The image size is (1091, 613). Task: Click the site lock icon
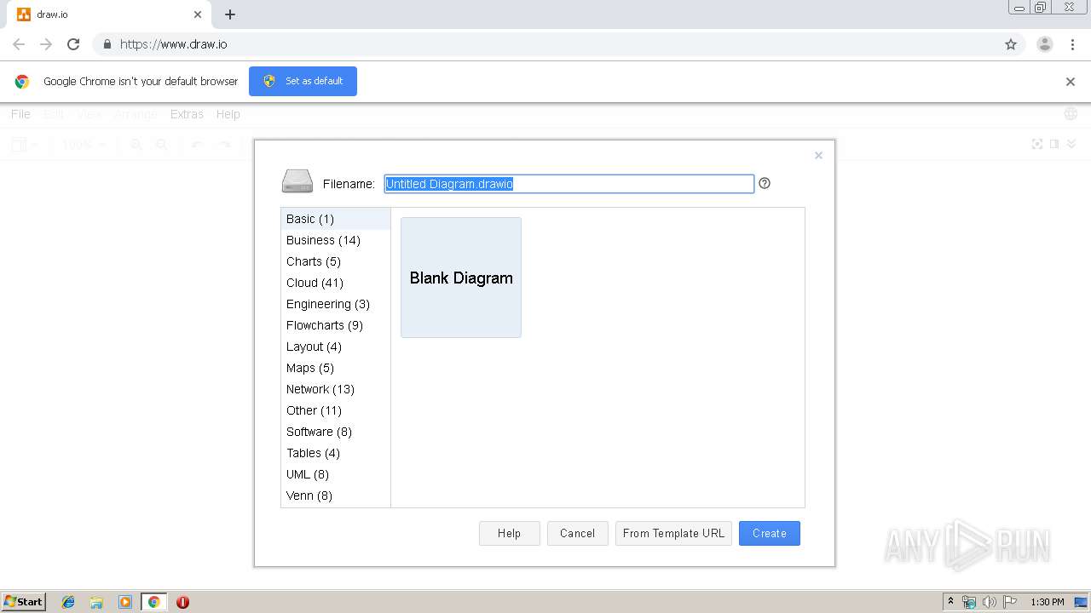point(107,44)
